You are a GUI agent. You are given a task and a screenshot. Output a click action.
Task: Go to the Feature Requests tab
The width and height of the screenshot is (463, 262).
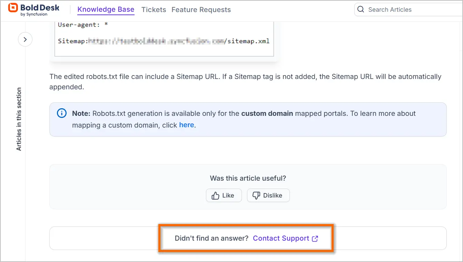(x=201, y=10)
